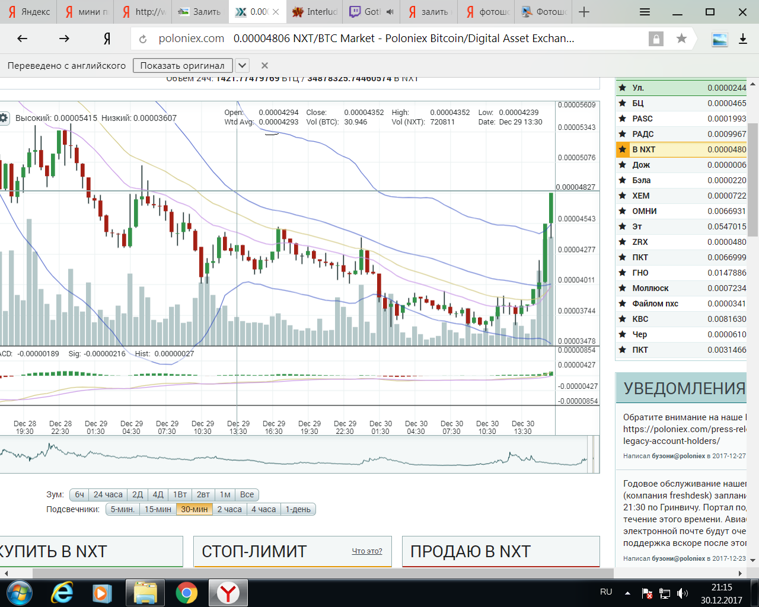Select the Моллюск row in market list
This screenshot has width=759, height=607.
point(681,288)
